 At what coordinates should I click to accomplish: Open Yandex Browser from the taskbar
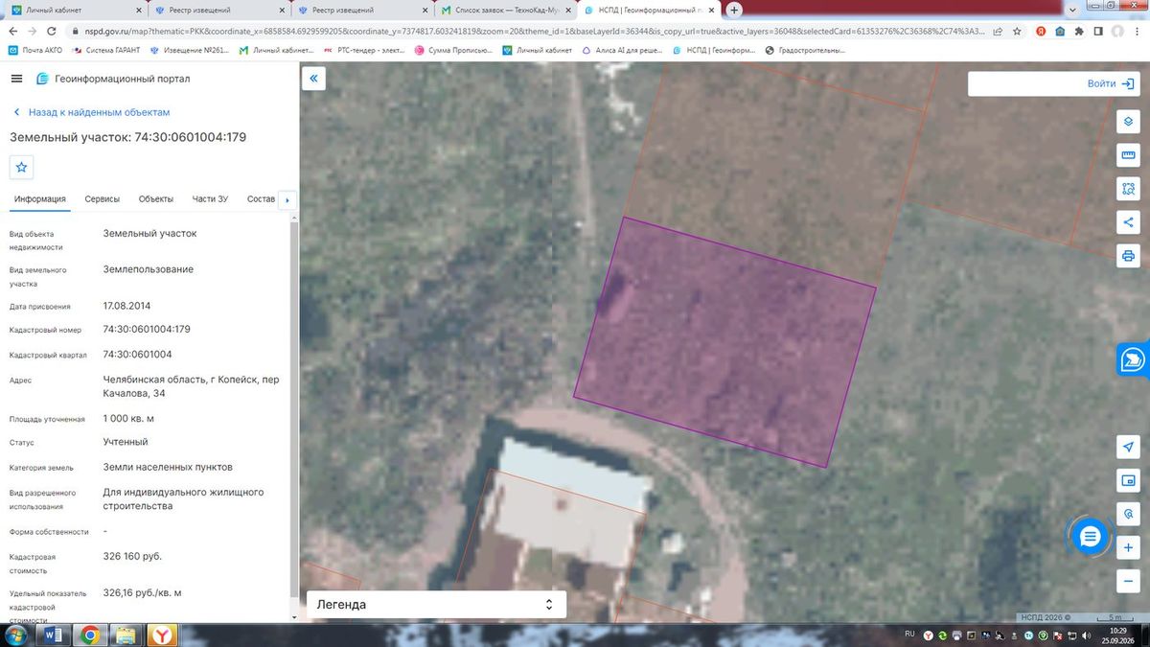click(164, 635)
